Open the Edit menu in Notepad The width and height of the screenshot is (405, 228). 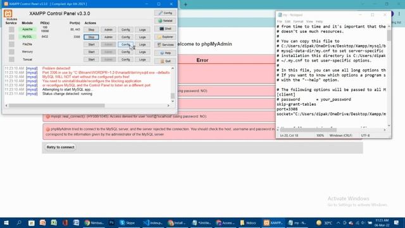(x=287, y=22)
